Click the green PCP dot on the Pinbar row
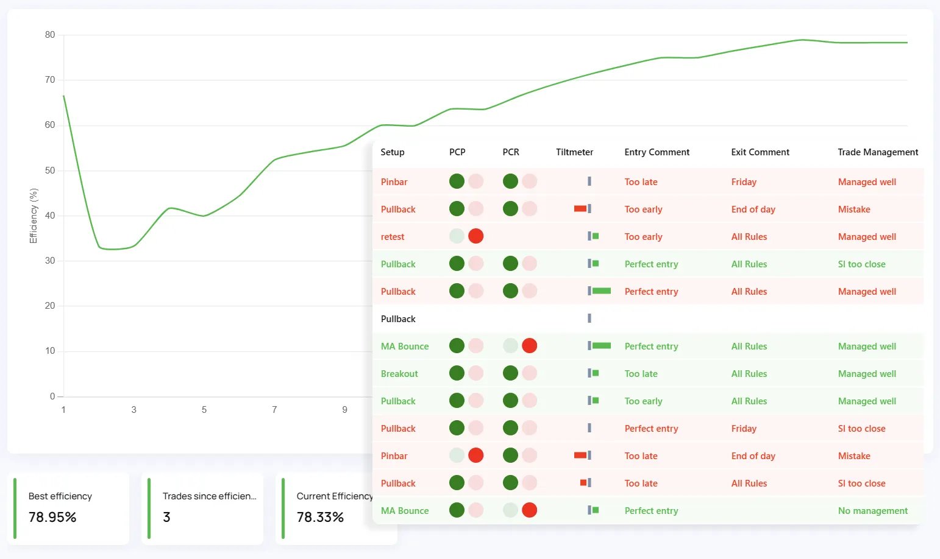 [x=457, y=181]
